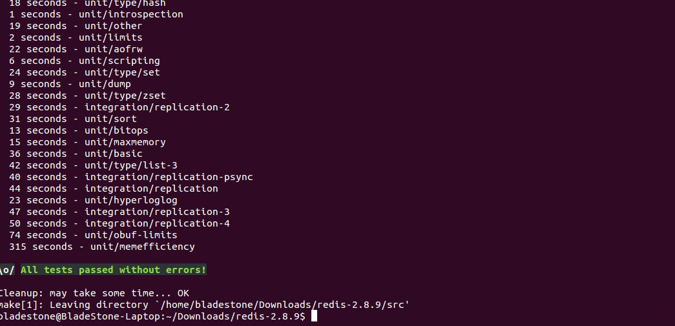Click the 'unit/maxmemory' test line
Image resolution: width=675 pixels, height=326 pixels.
click(87, 142)
